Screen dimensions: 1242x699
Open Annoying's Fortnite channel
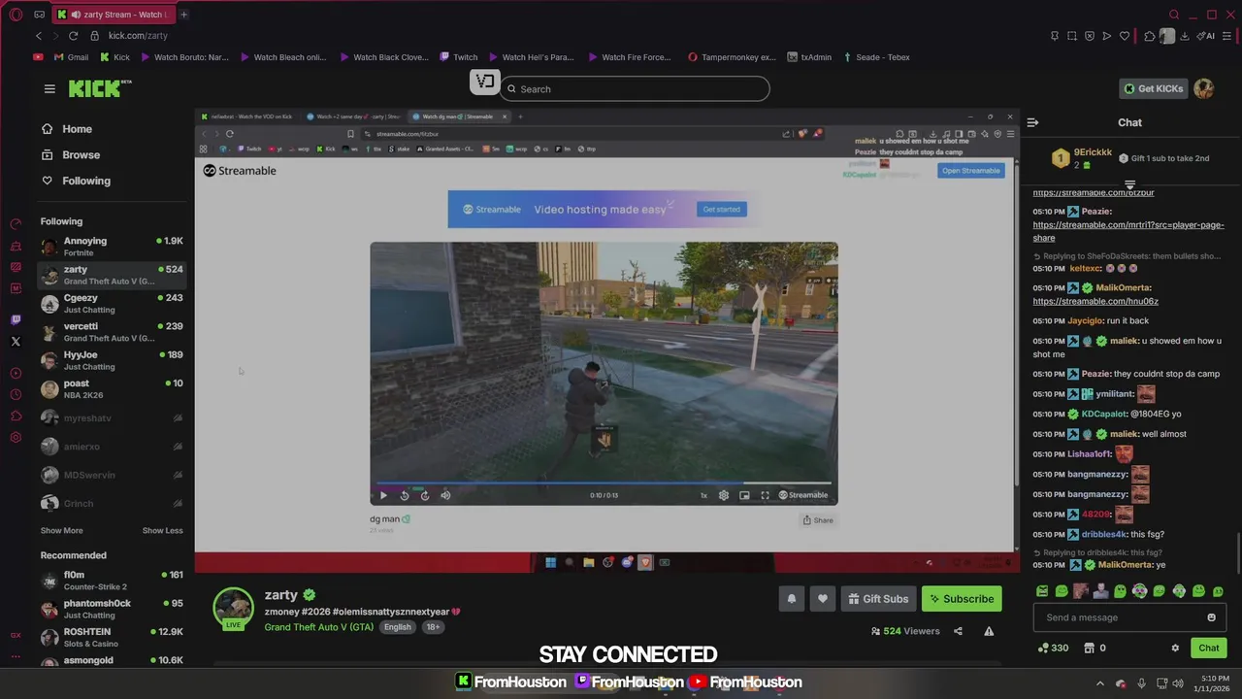[x=112, y=247]
